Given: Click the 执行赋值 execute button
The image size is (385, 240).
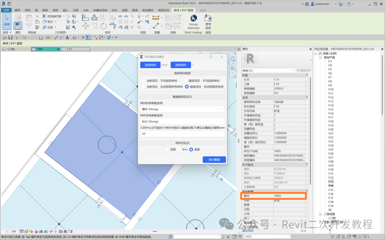Looking at the screenshot, I should coord(214,160).
